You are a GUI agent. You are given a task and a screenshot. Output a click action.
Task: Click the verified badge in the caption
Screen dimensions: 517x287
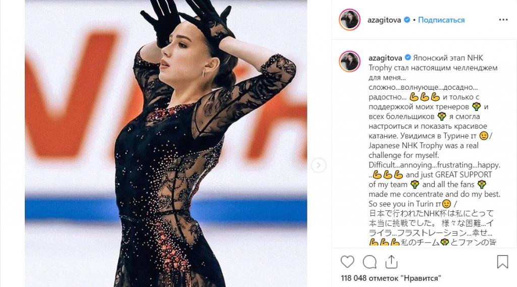408,58
